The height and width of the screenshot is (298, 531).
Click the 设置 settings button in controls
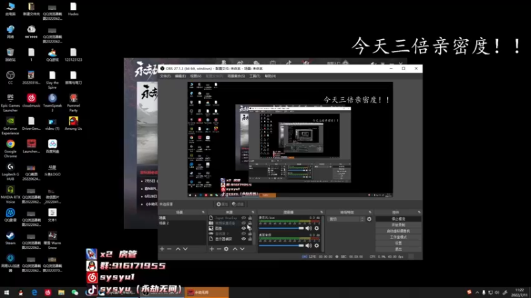point(398,243)
